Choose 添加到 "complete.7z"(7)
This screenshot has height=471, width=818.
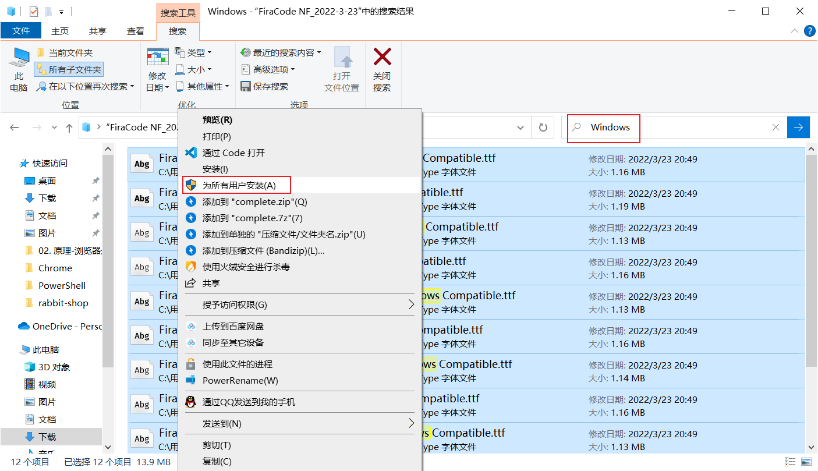pyautogui.click(x=299, y=218)
